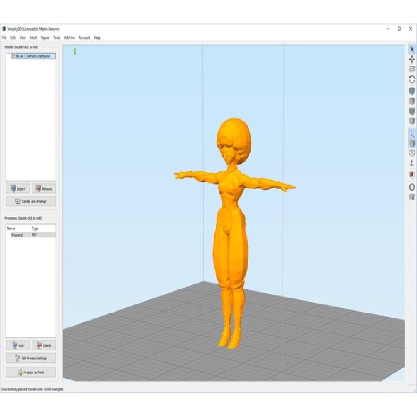The width and height of the screenshot is (417, 417).
Task: Switch to Side View cube icon
Action: pyautogui.click(x=412, y=121)
